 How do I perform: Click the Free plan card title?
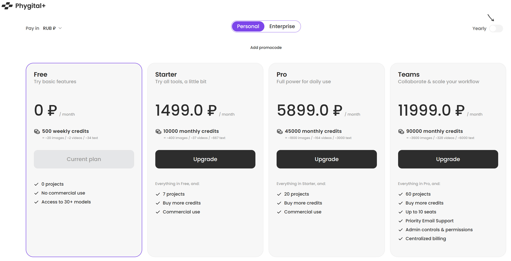point(41,74)
